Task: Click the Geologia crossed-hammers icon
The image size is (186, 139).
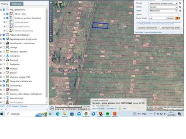Action: 7,47
